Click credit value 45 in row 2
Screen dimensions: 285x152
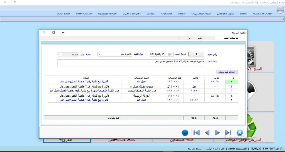click(194, 87)
